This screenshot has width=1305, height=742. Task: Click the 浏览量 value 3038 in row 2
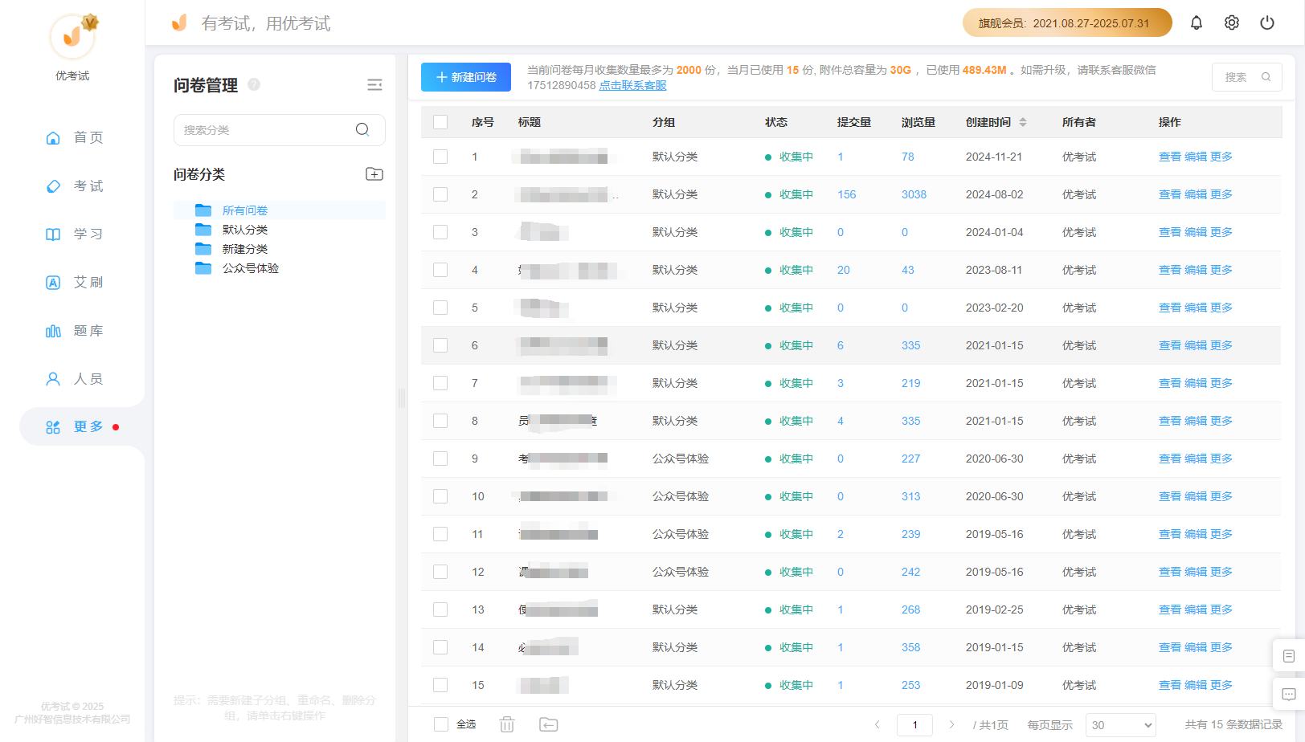(x=914, y=194)
